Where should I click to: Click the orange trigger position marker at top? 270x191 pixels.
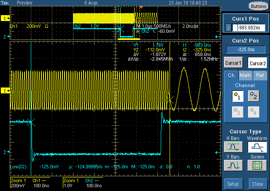point(141,8)
